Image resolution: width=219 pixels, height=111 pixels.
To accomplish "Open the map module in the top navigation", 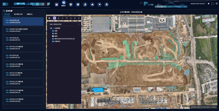I will [56, 4].
